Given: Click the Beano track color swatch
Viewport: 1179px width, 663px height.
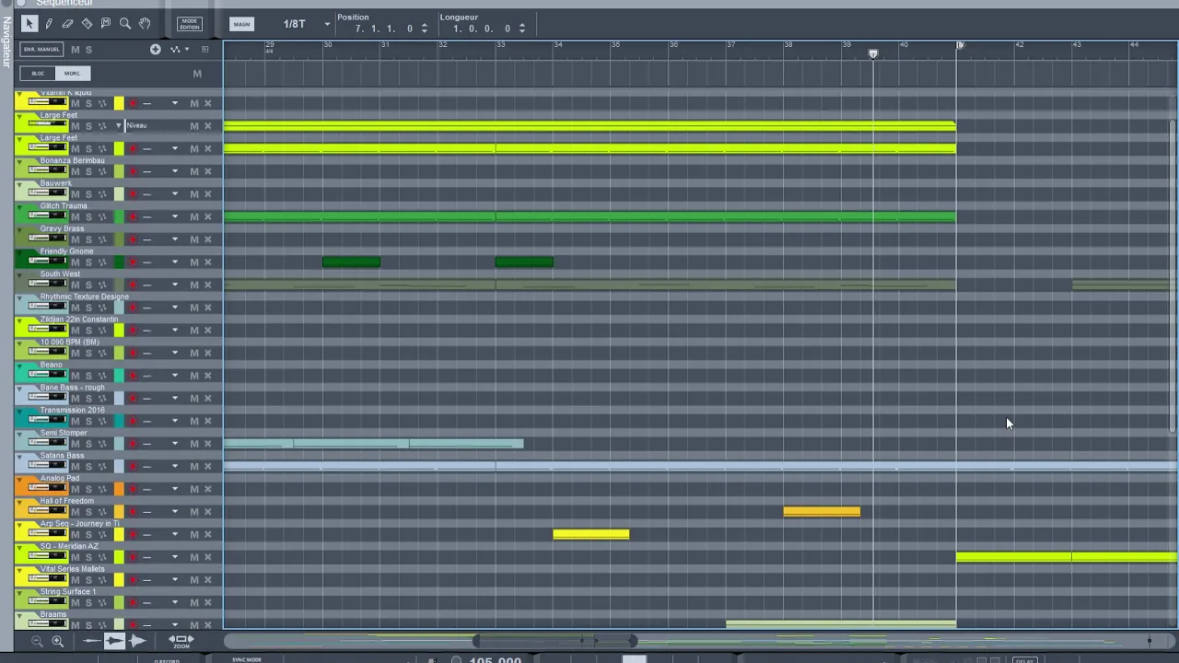Looking at the screenshot, I should click(119, 376).
